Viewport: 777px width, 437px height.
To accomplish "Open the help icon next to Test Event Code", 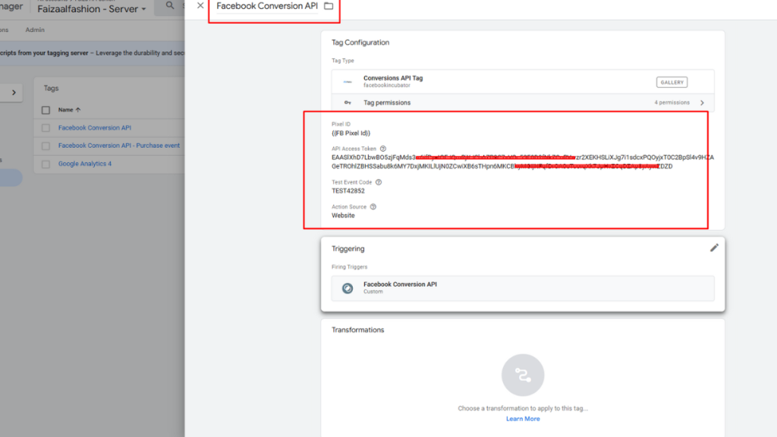I will (x=379, y=182).
